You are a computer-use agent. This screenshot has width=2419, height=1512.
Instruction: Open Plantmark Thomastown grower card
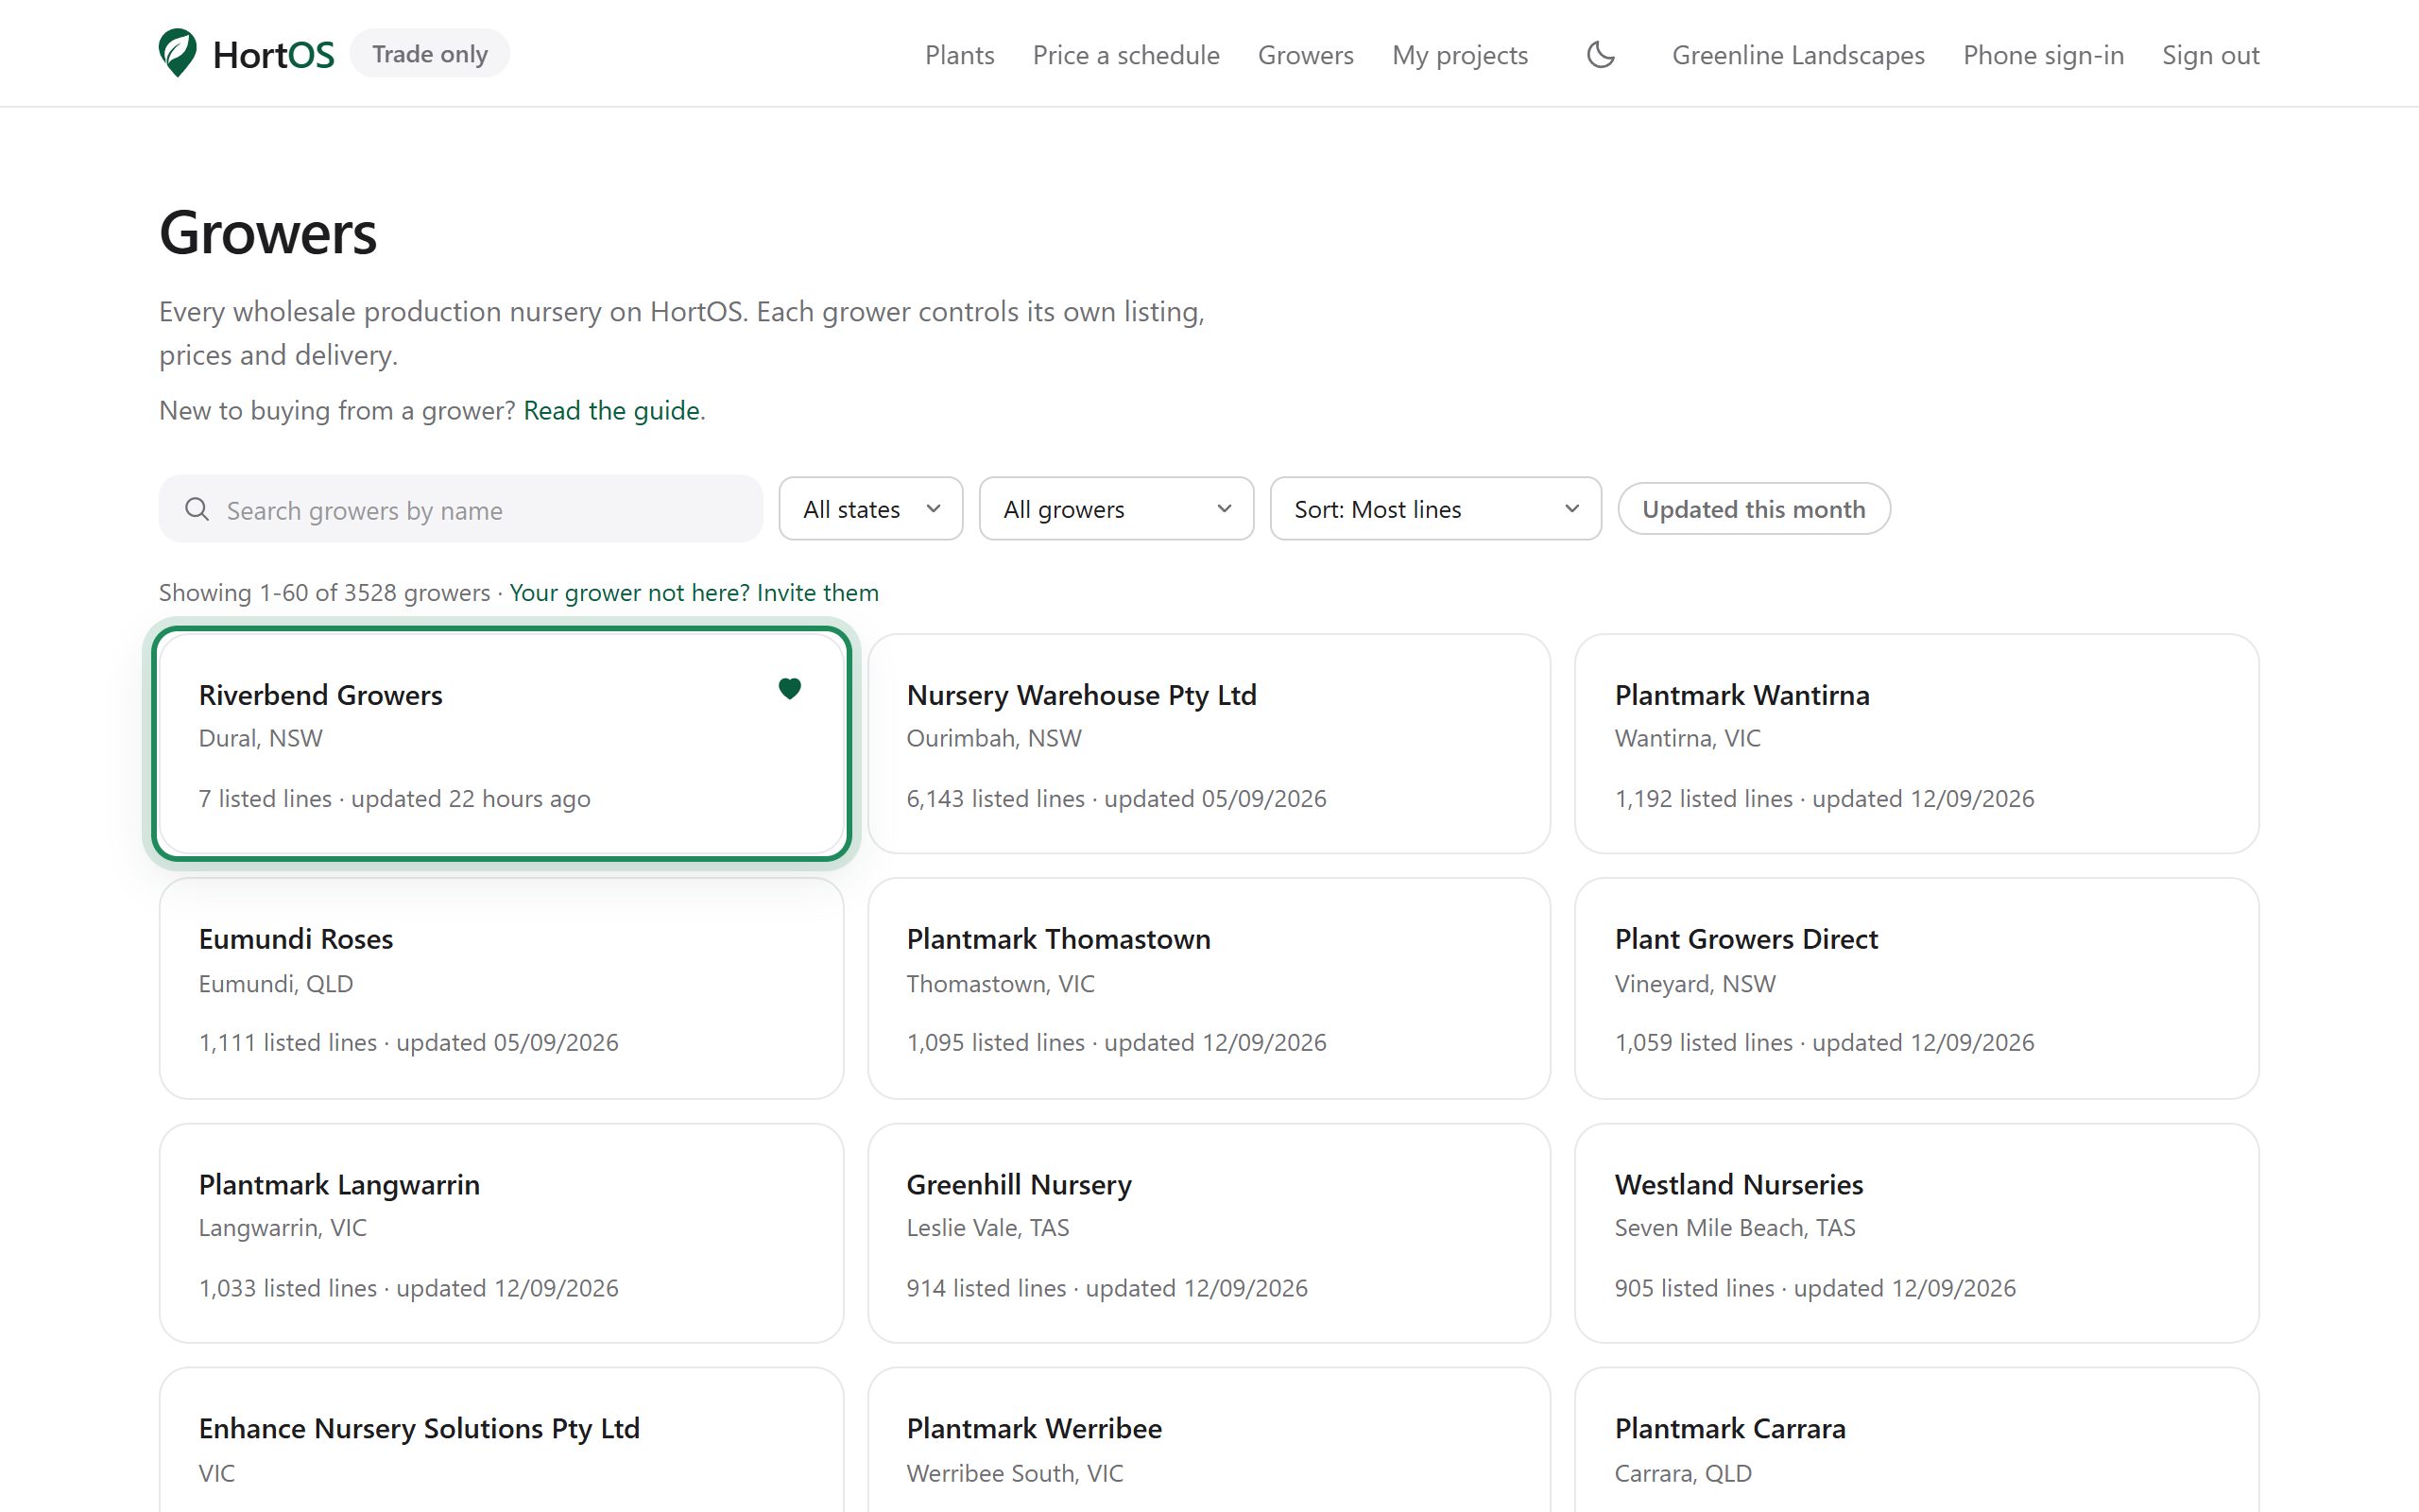[x=1209, y=988]
